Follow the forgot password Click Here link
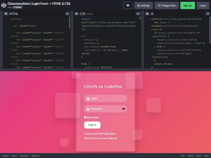The height and width of the screenshot is (158, 211). click(x=110, y=134)
